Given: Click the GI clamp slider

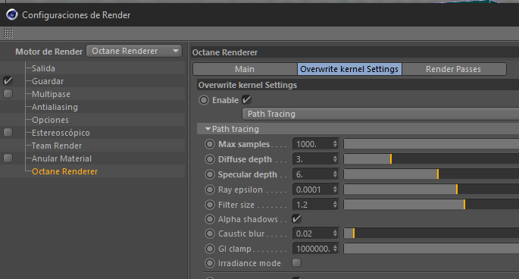Looking at the screenshot, I should pos(431,249).
